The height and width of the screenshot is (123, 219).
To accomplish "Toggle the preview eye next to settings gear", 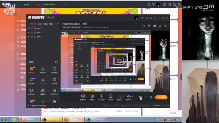I will [146, 97].
